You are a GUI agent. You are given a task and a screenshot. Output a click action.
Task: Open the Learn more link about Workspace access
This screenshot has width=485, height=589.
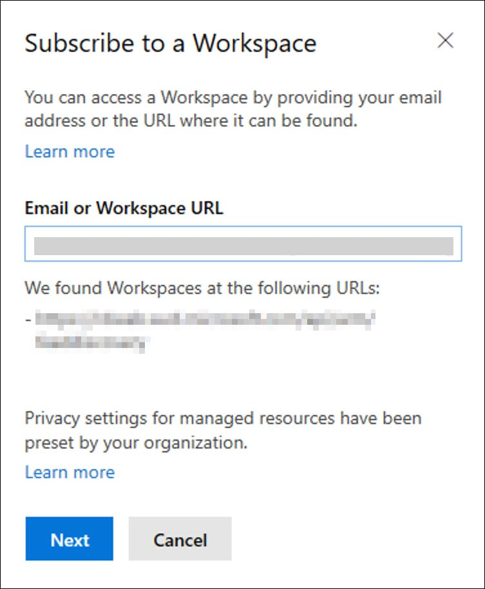70,151
